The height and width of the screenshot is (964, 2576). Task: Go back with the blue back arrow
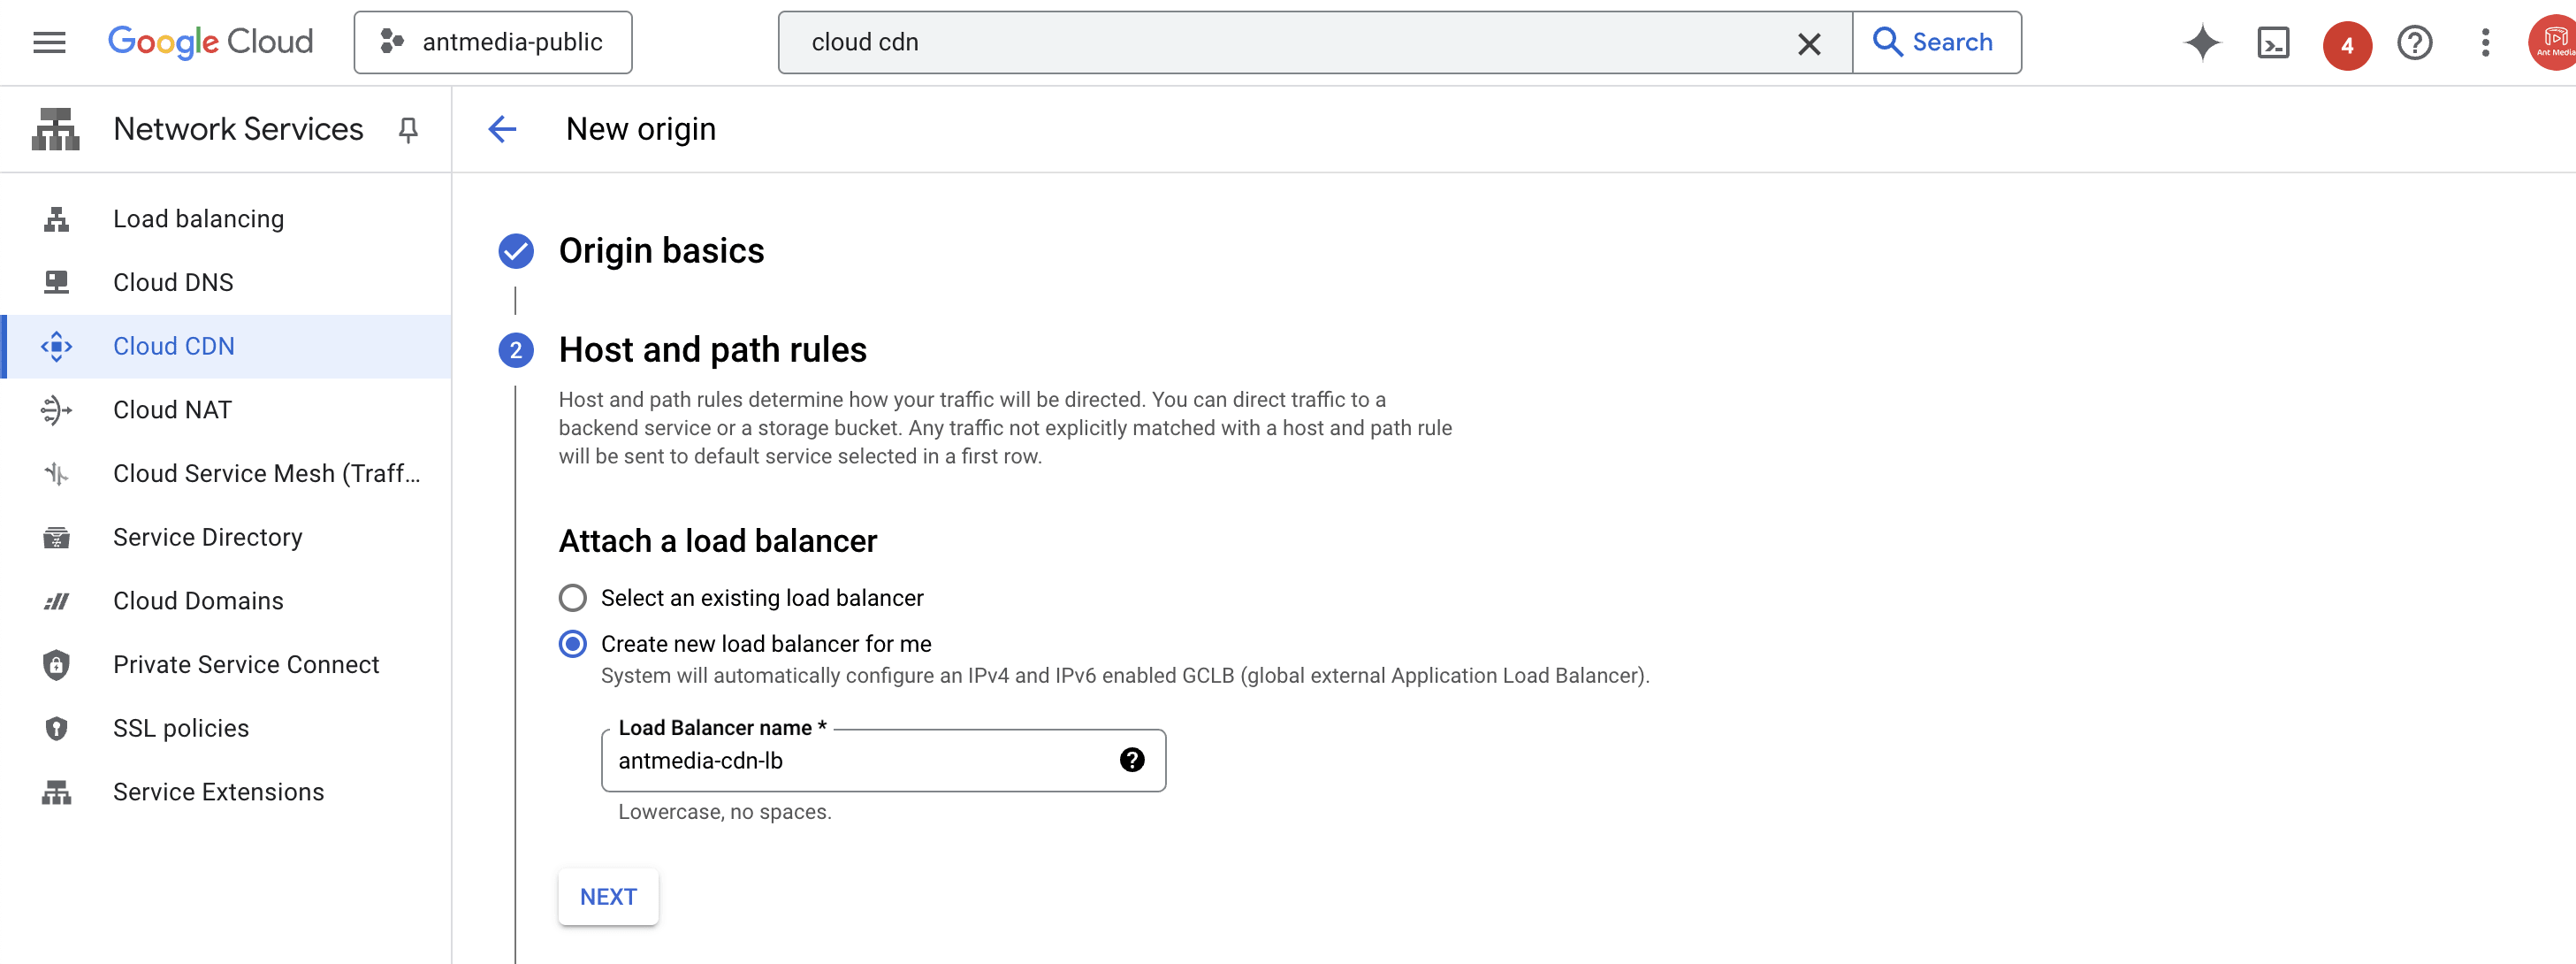pos(502,129)
